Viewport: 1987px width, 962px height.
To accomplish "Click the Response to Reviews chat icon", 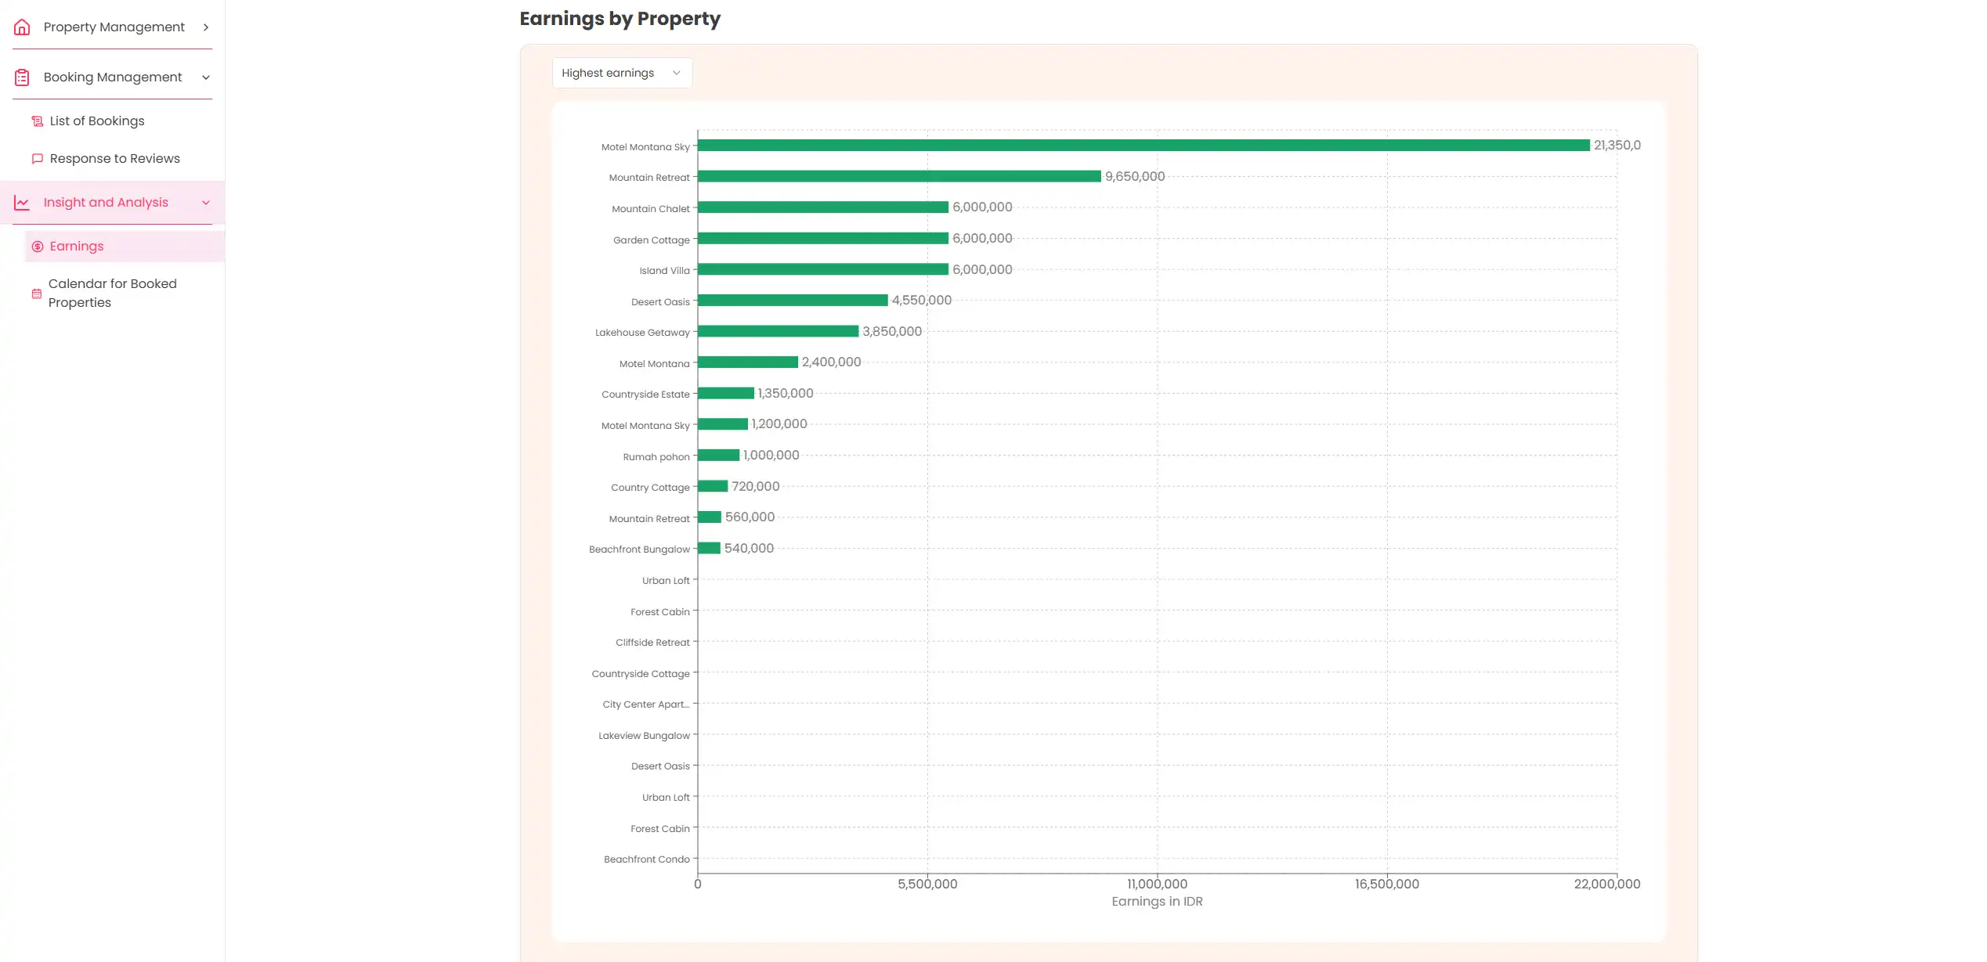I will [37, 159].
